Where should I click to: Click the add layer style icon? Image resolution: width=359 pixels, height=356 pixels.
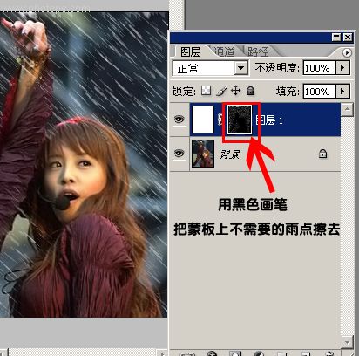(212, 353)
